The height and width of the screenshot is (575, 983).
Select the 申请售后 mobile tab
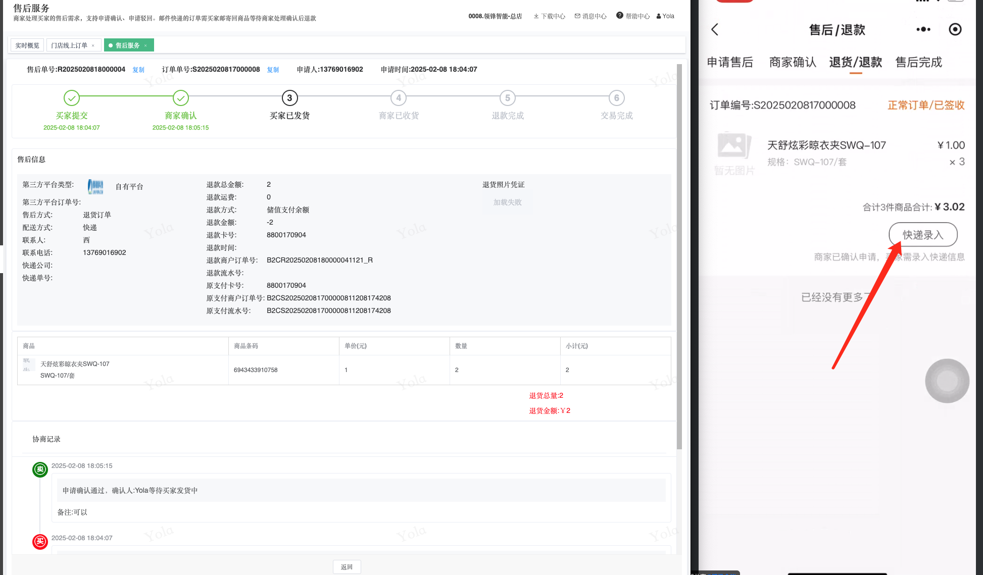(729, 62)
